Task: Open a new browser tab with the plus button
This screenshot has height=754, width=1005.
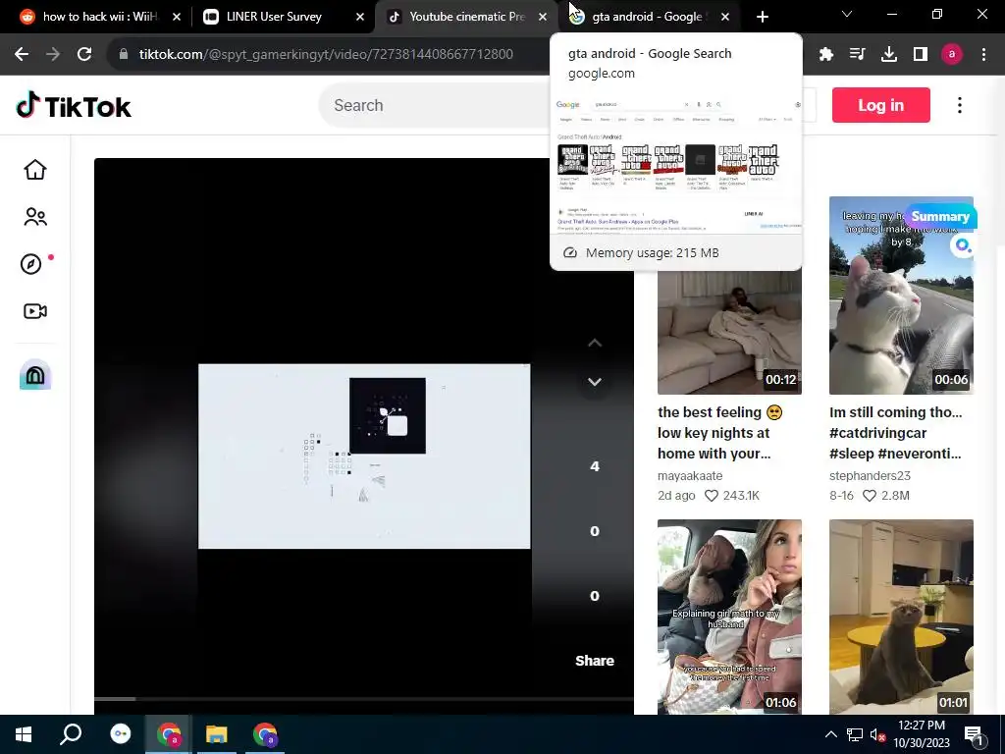Action: click(x=762, y=17)
